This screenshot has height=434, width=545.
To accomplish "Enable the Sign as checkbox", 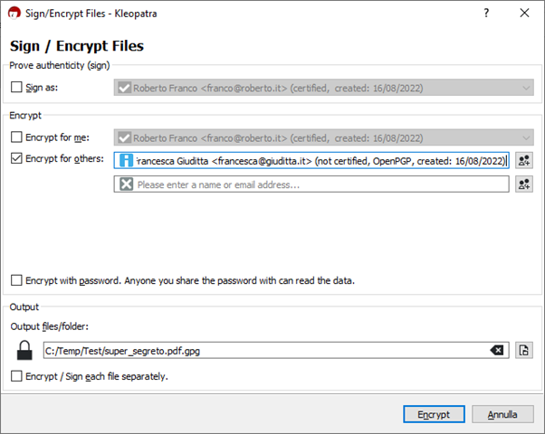I will coord(16,89).
